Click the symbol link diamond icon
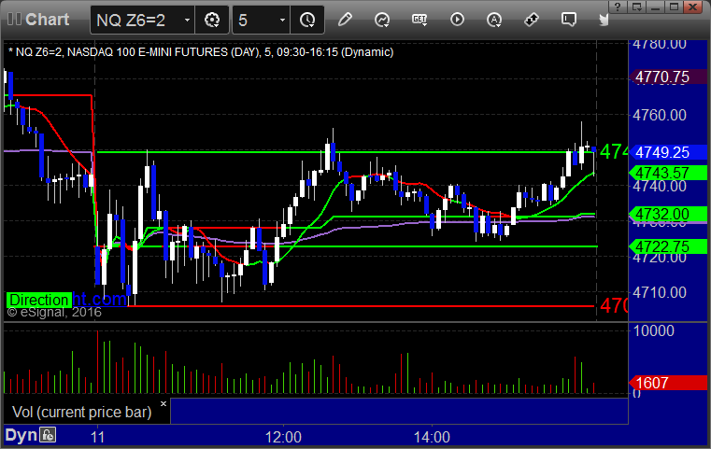The image size is (711, 449). 531,20
